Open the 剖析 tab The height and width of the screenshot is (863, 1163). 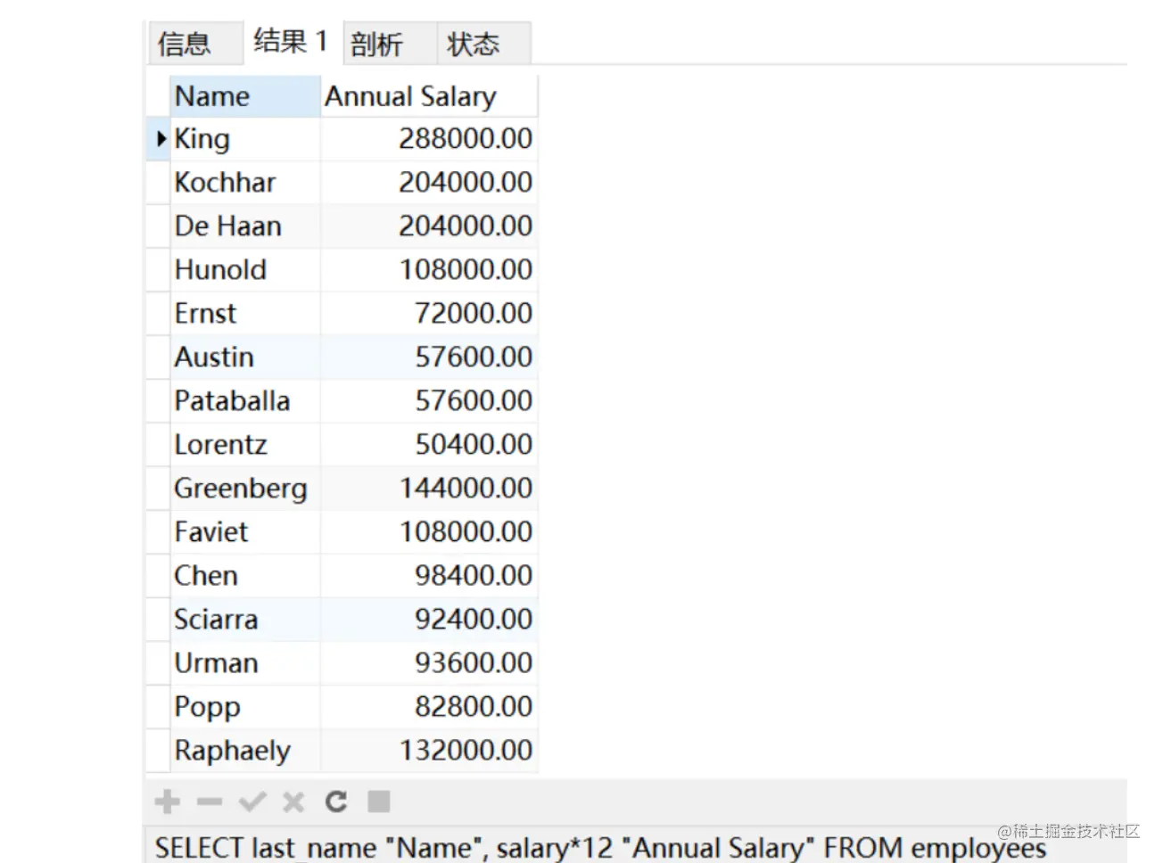tap(389, 44)
